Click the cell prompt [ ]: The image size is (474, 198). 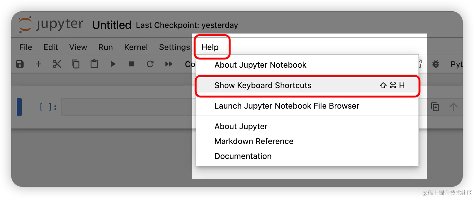[x=48, y=107]
